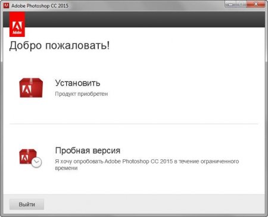Click the Adobe icon in title bar
This screenshot has height=217, width=268.
[7, 5]
